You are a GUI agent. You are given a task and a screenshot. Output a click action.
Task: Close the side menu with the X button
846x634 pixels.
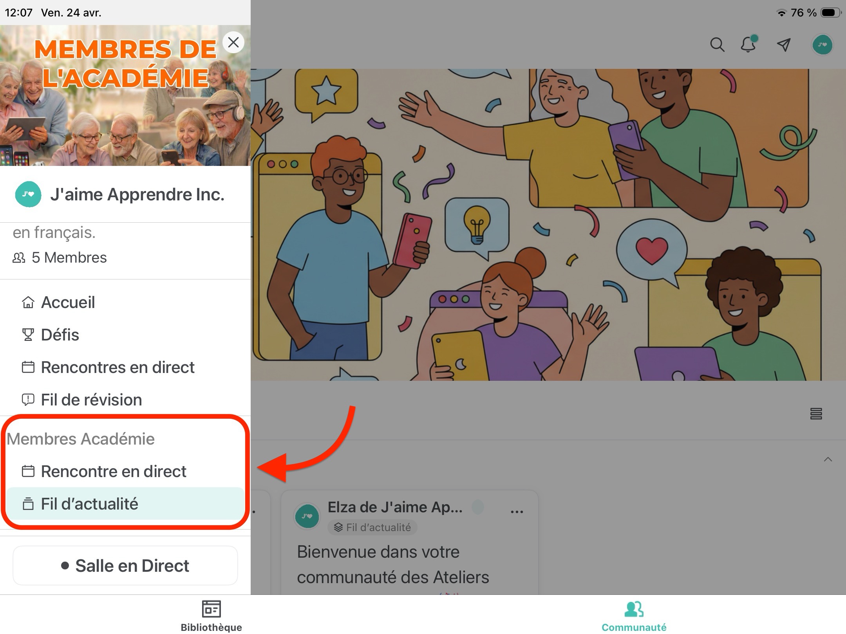233,42
